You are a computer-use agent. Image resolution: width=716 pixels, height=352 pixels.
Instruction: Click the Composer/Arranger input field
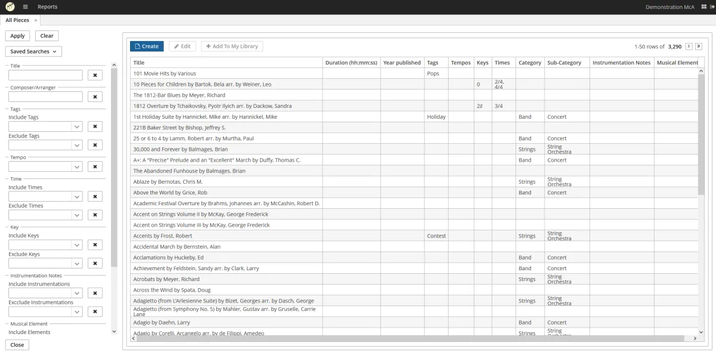pos(45,97)
